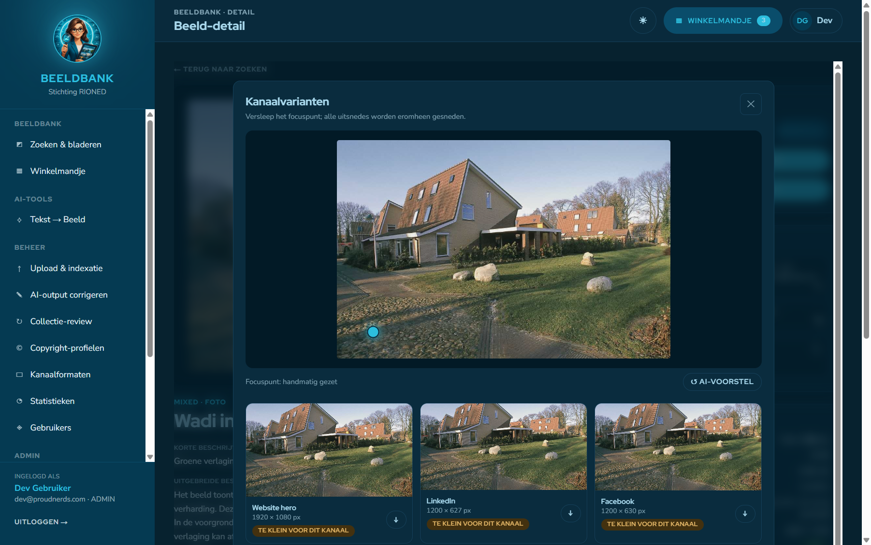The width and height of the screenshot is (871, 545).
Task: Click the Dev Gebruiker name
Action: [x=43, y=488]
